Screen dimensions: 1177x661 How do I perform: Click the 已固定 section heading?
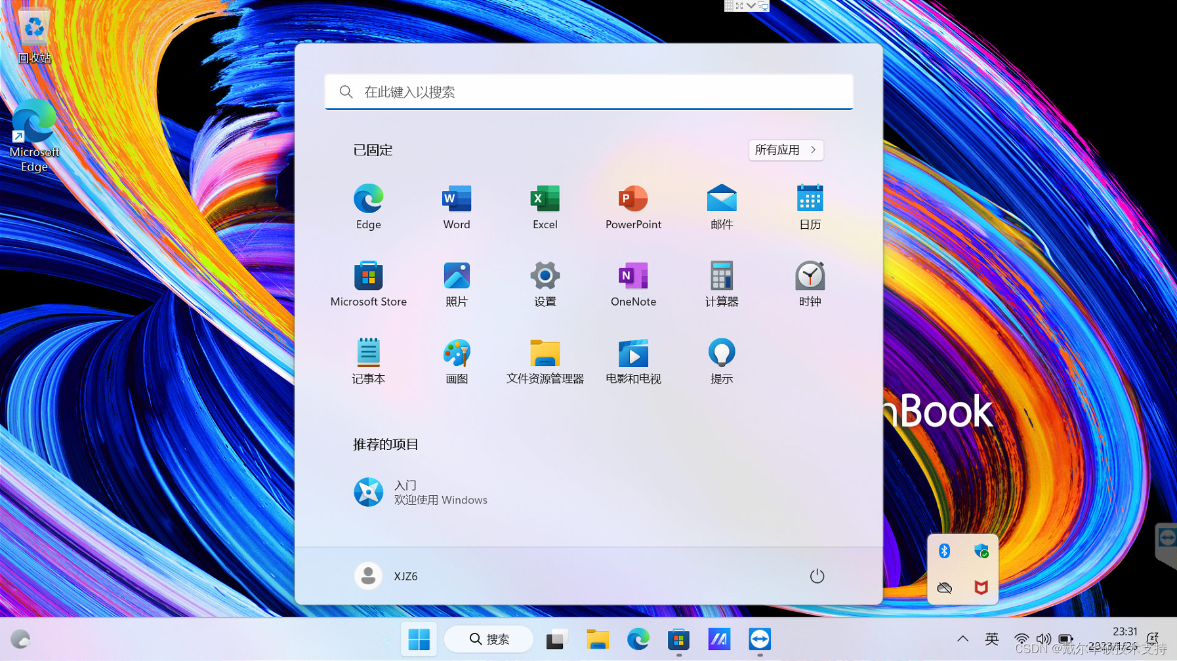(x=373, y=150)
